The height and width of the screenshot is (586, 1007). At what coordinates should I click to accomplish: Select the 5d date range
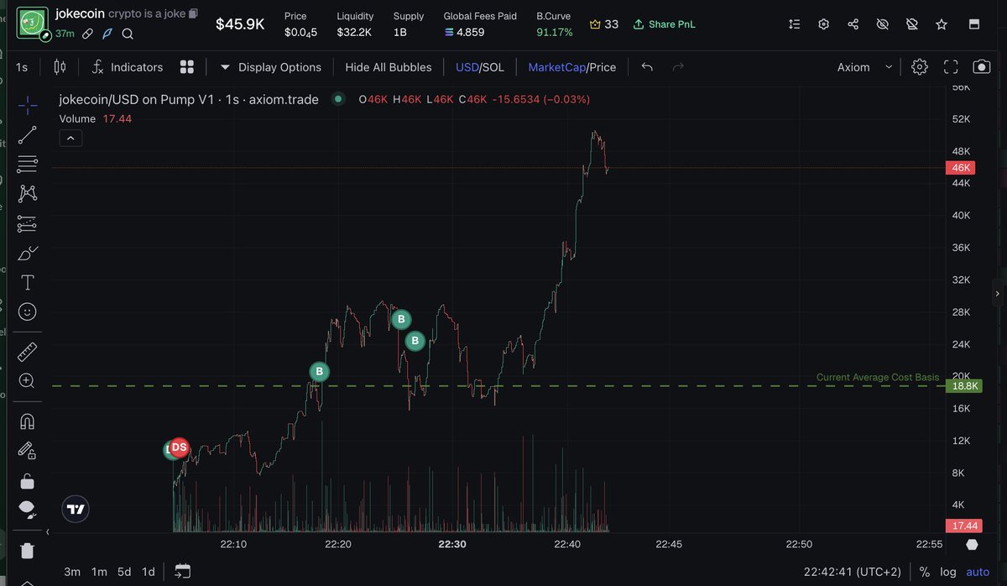(124, 572)
